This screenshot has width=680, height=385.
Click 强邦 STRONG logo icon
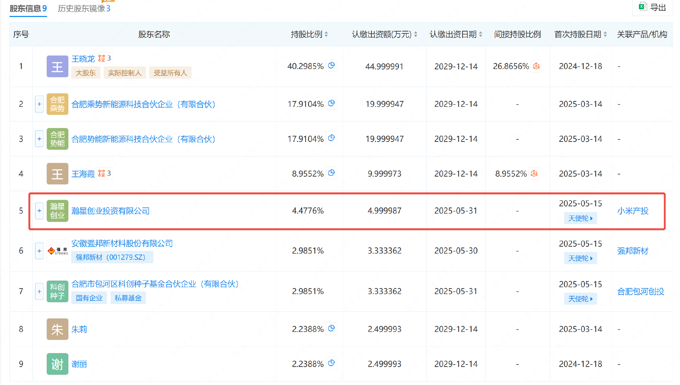[x=57, y=251]
